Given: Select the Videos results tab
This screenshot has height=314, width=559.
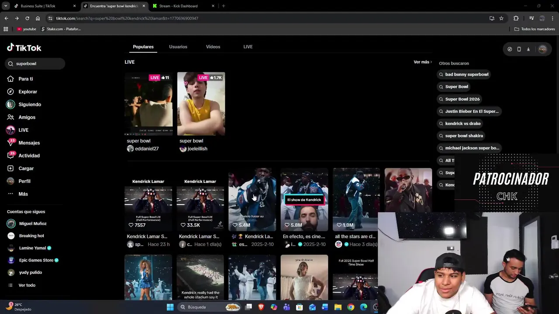Looking at the screenshot, I should pyautogui.click(x=213, y=47).
